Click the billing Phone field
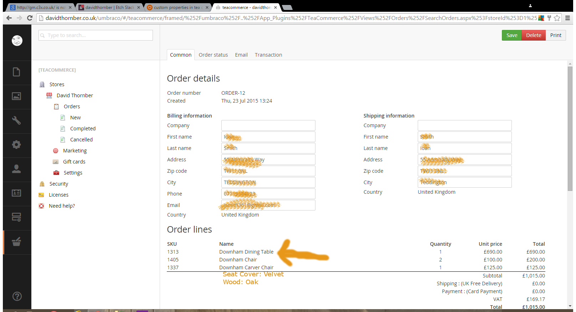Image resolution: width=576 pixels, height=312 pixels. click(x=268, y=194)
